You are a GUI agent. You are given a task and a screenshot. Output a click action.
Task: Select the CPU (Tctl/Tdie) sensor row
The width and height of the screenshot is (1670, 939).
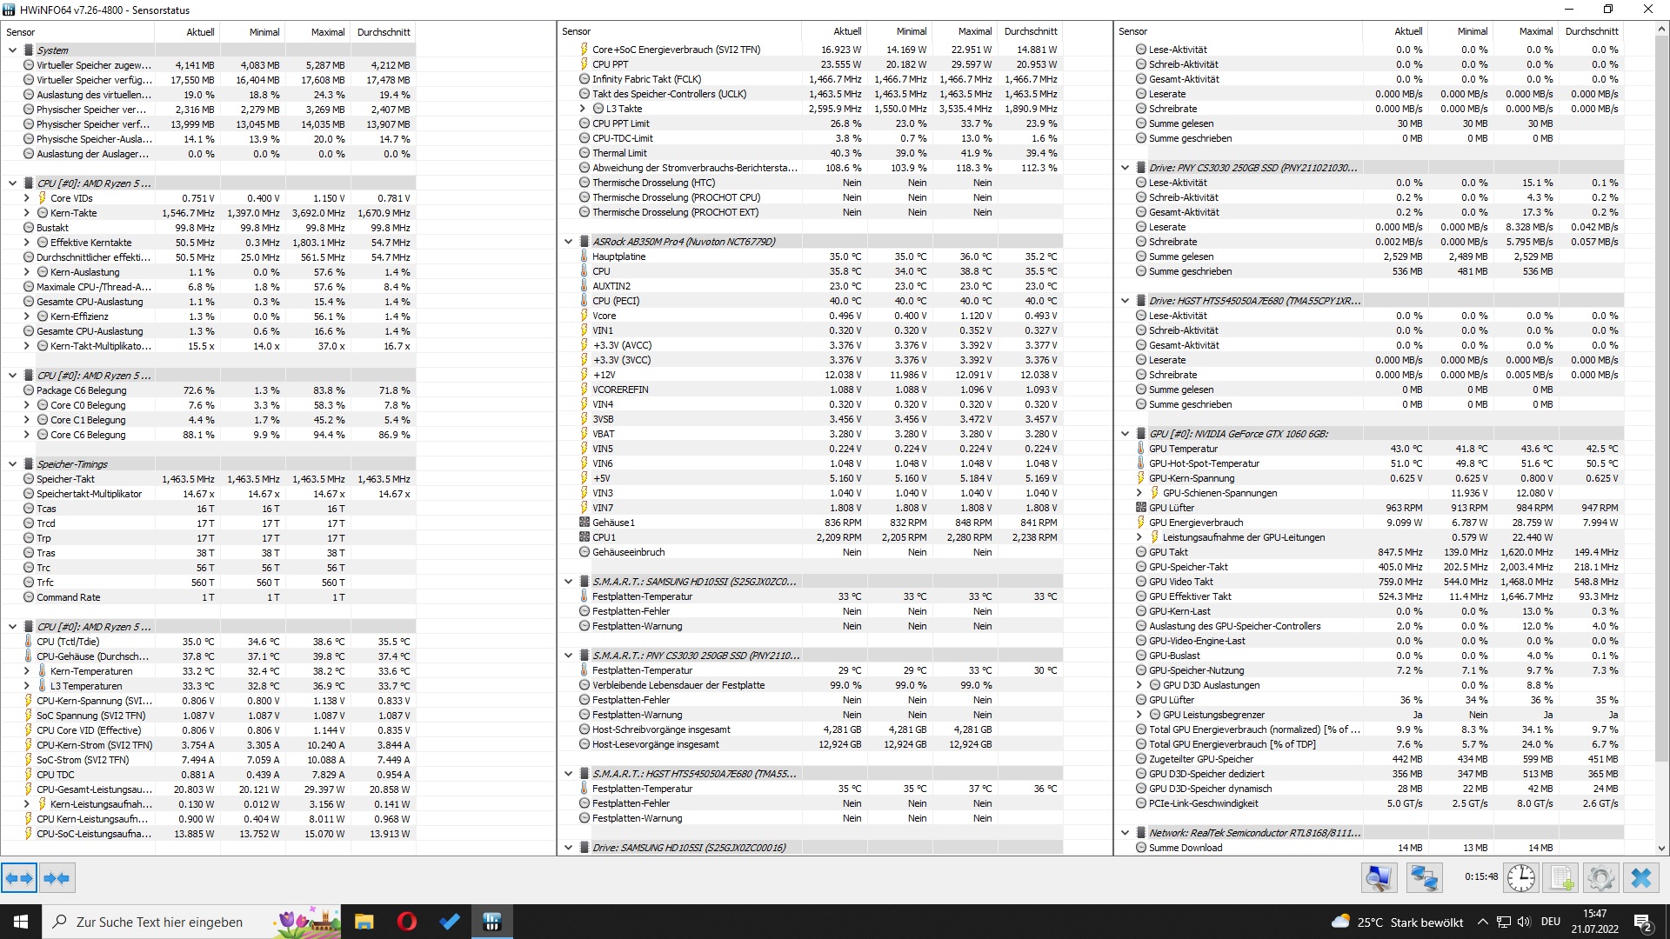(68, 642)
